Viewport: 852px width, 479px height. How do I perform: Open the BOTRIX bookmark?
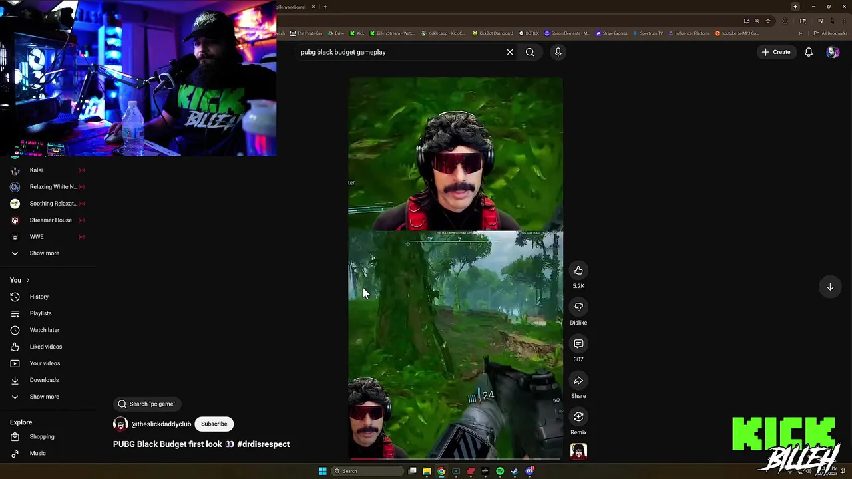click(x=529, y=33)
